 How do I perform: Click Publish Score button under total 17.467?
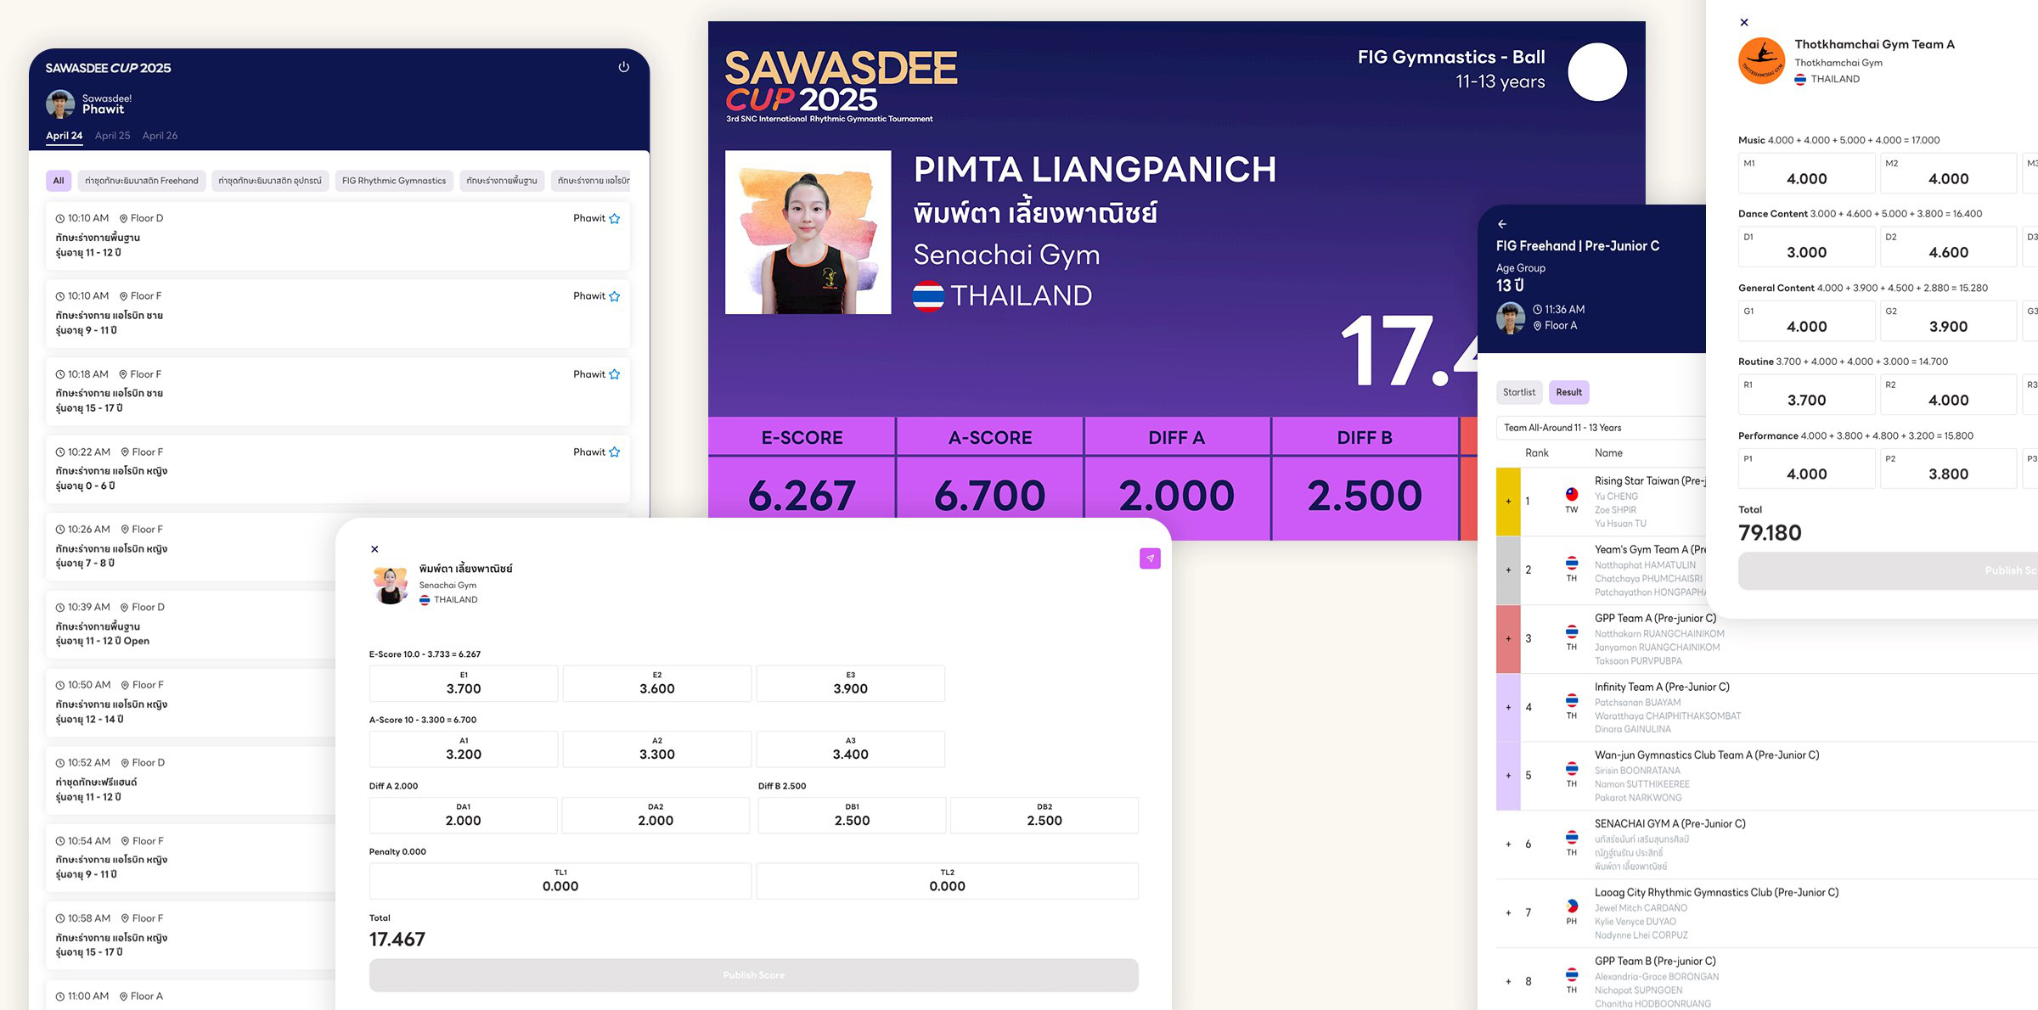coord(753,975)
